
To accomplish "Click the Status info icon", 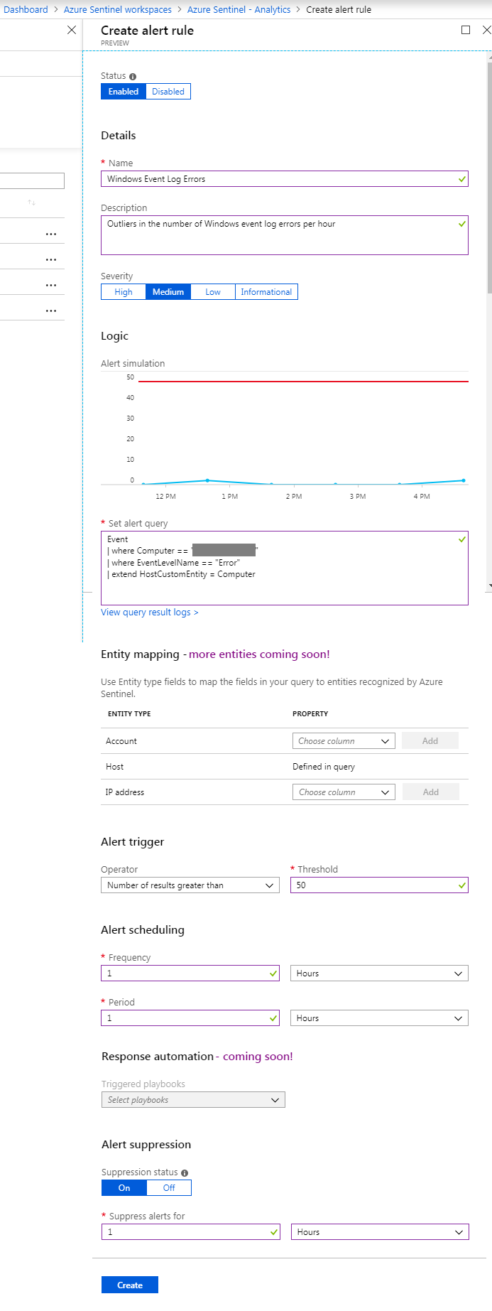I will [133, 76].
